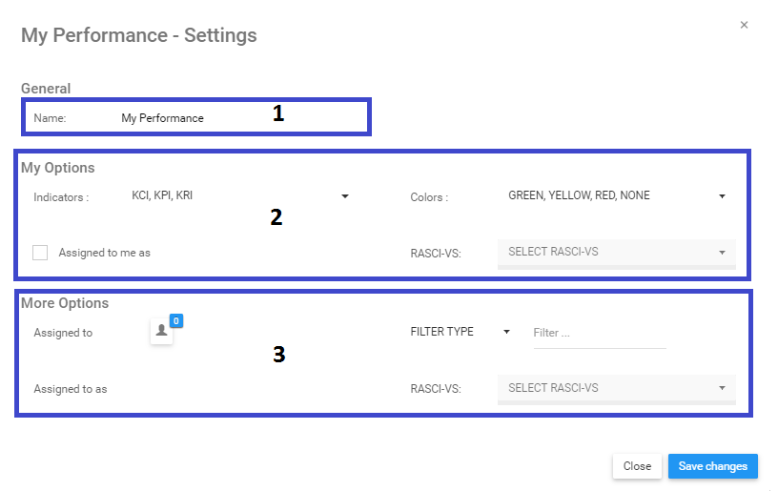Click the Colors label text
778x491 pixels.
pos(428,197)
